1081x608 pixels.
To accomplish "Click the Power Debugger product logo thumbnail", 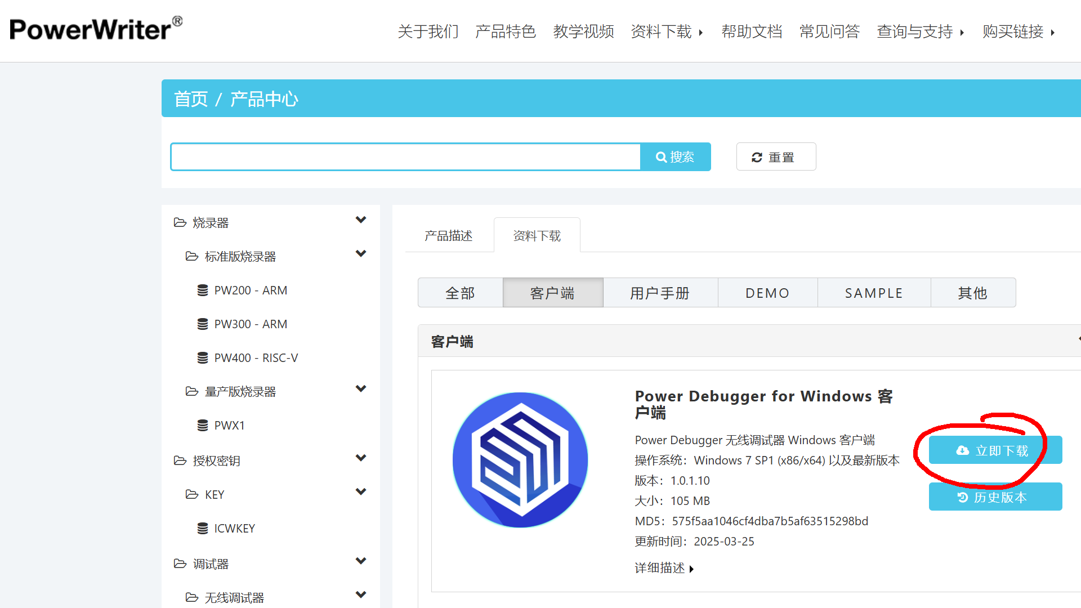I will [x=520, y=460].
